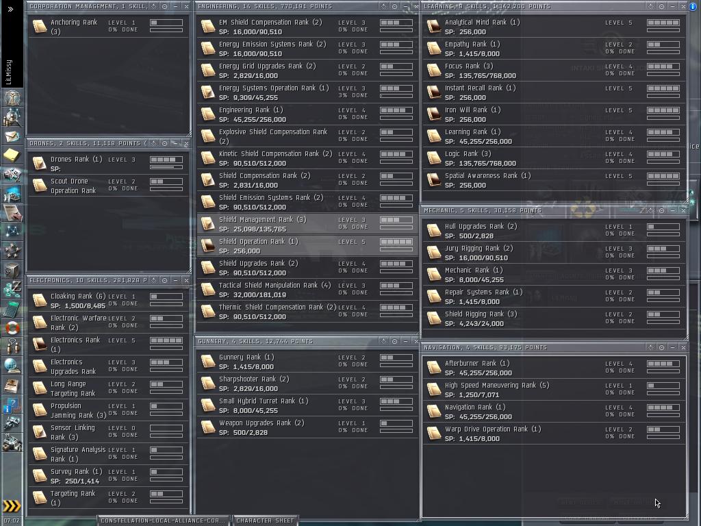Open the Calculator icon in the sidebar
Image resolution: width=701 pixels, height=526 pixels.
pyautogui.click(x=12, y=309)
